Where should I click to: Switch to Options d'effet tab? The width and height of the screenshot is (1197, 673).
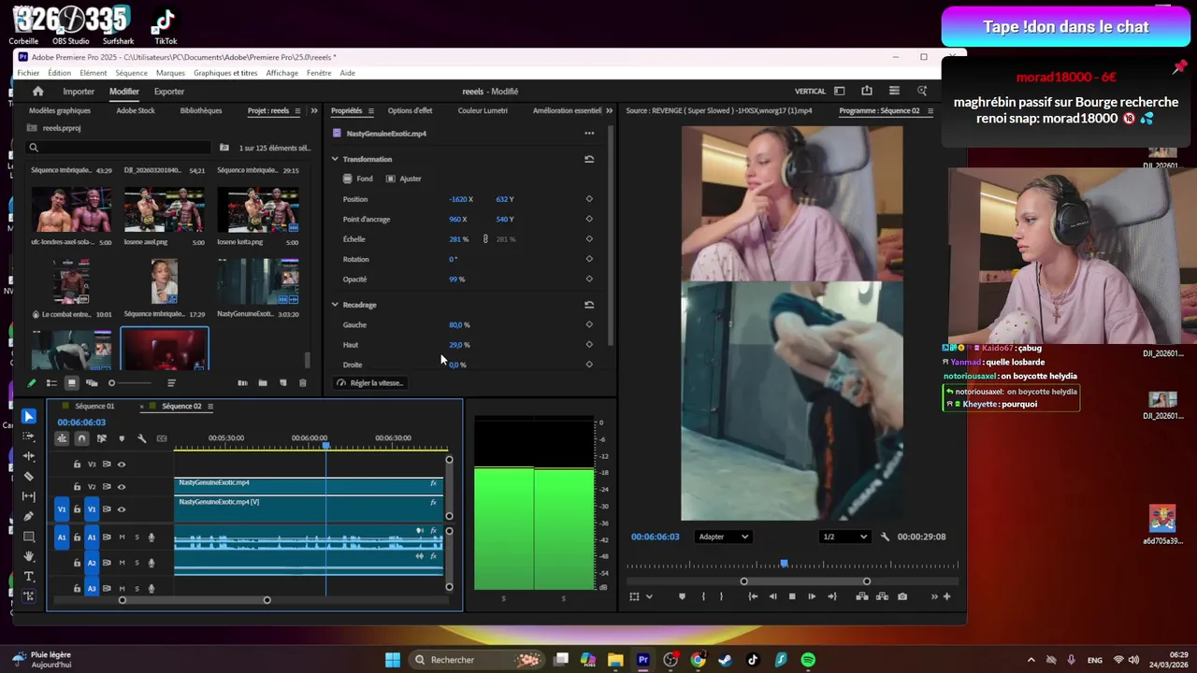tap(410, 110)
